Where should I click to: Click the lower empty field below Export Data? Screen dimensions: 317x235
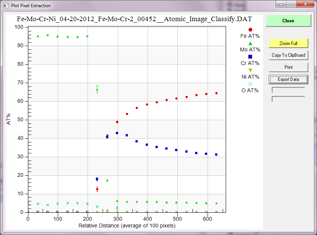coord(288,99)
